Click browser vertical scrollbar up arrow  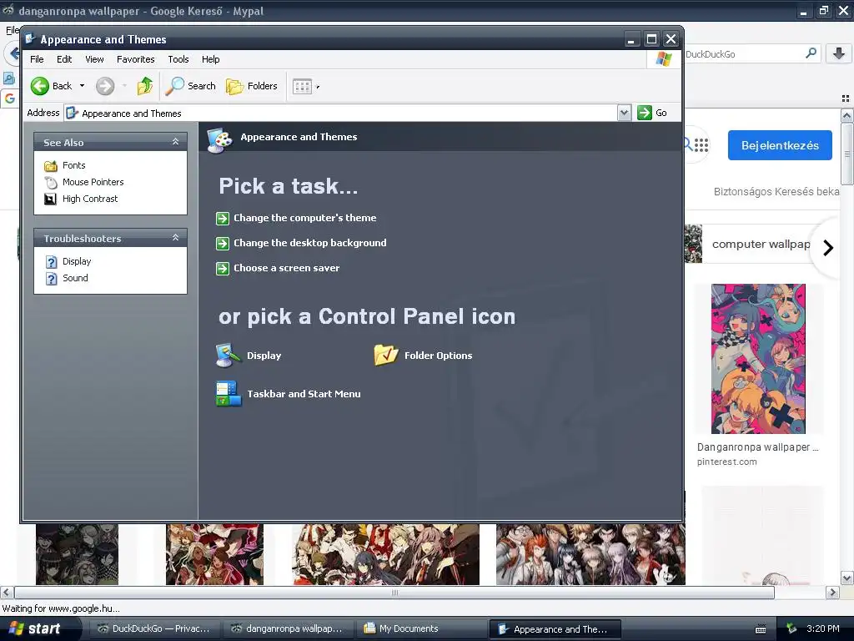(847, 115)
